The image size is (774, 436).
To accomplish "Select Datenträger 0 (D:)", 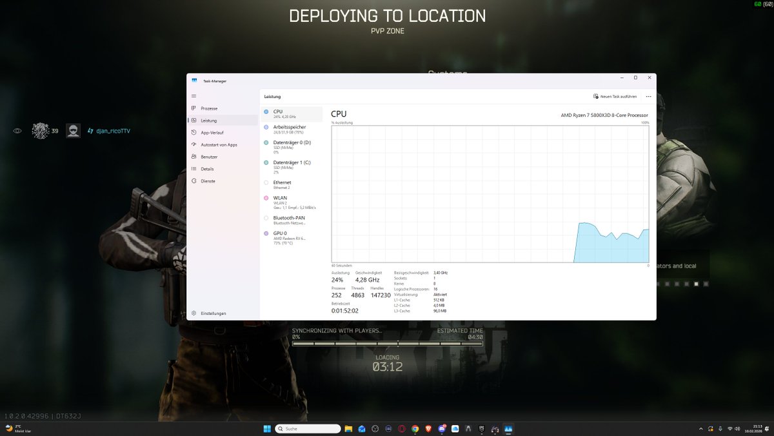I will [292, 147].
